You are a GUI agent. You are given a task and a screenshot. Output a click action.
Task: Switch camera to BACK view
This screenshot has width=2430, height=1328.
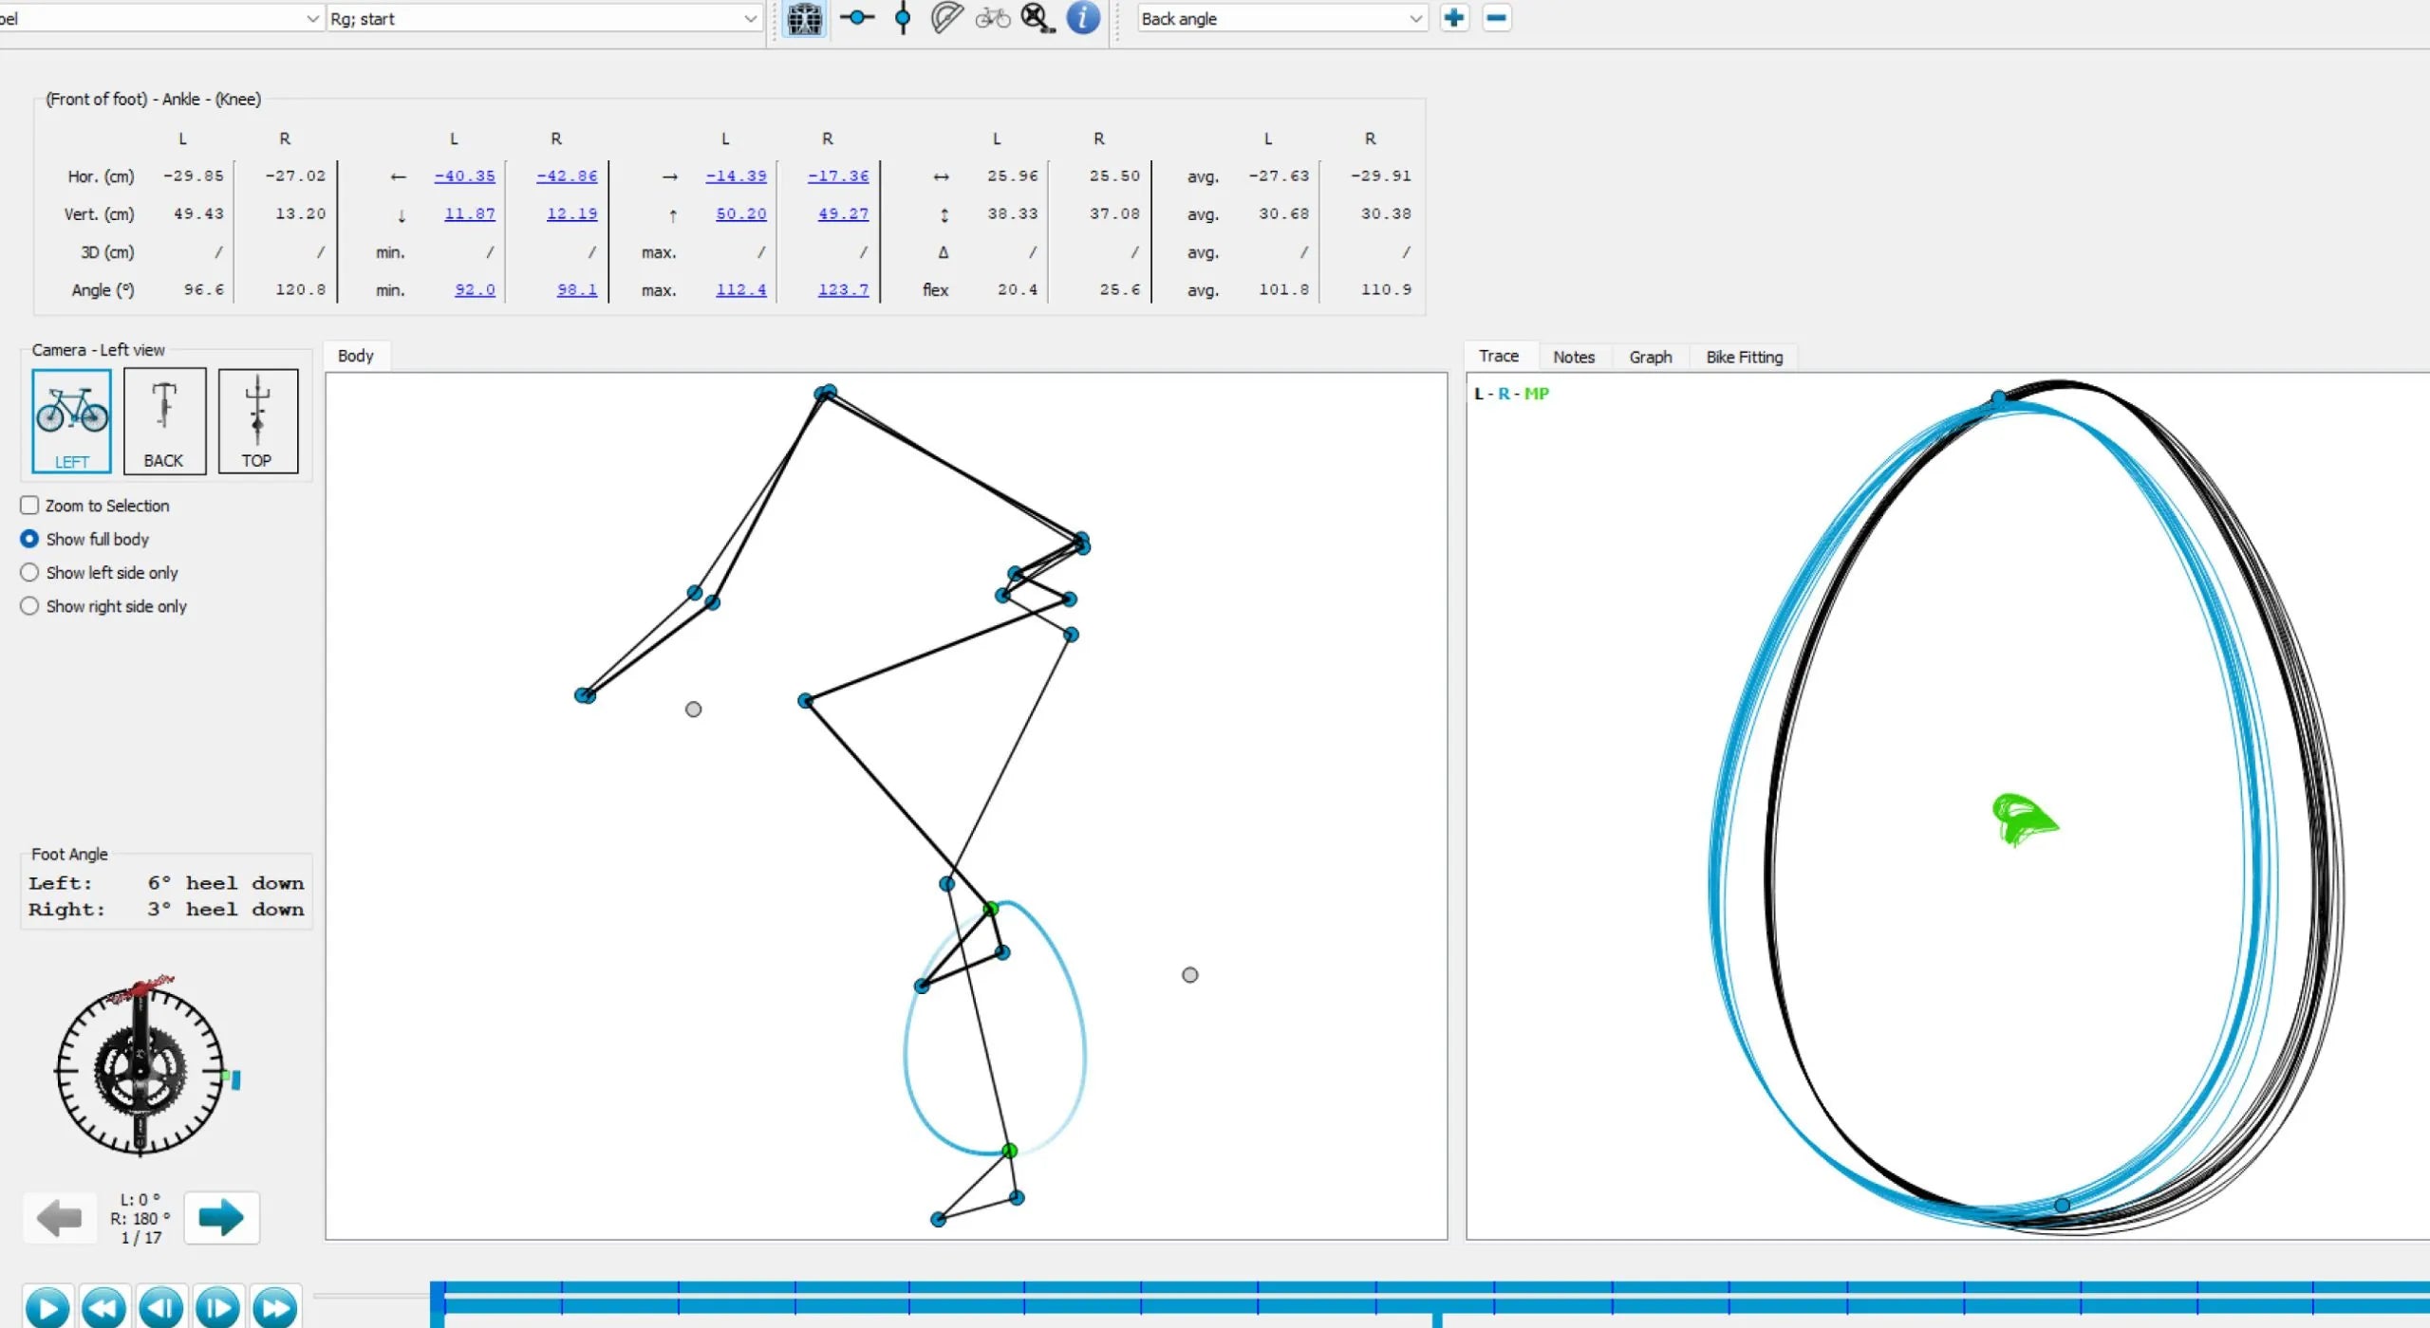[164, 421]
